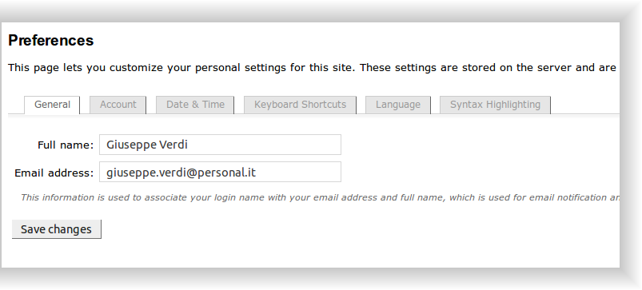This screenshot has height=290, width=642.
Task: Click into the Email address field
Action: (x=220, y=173)
